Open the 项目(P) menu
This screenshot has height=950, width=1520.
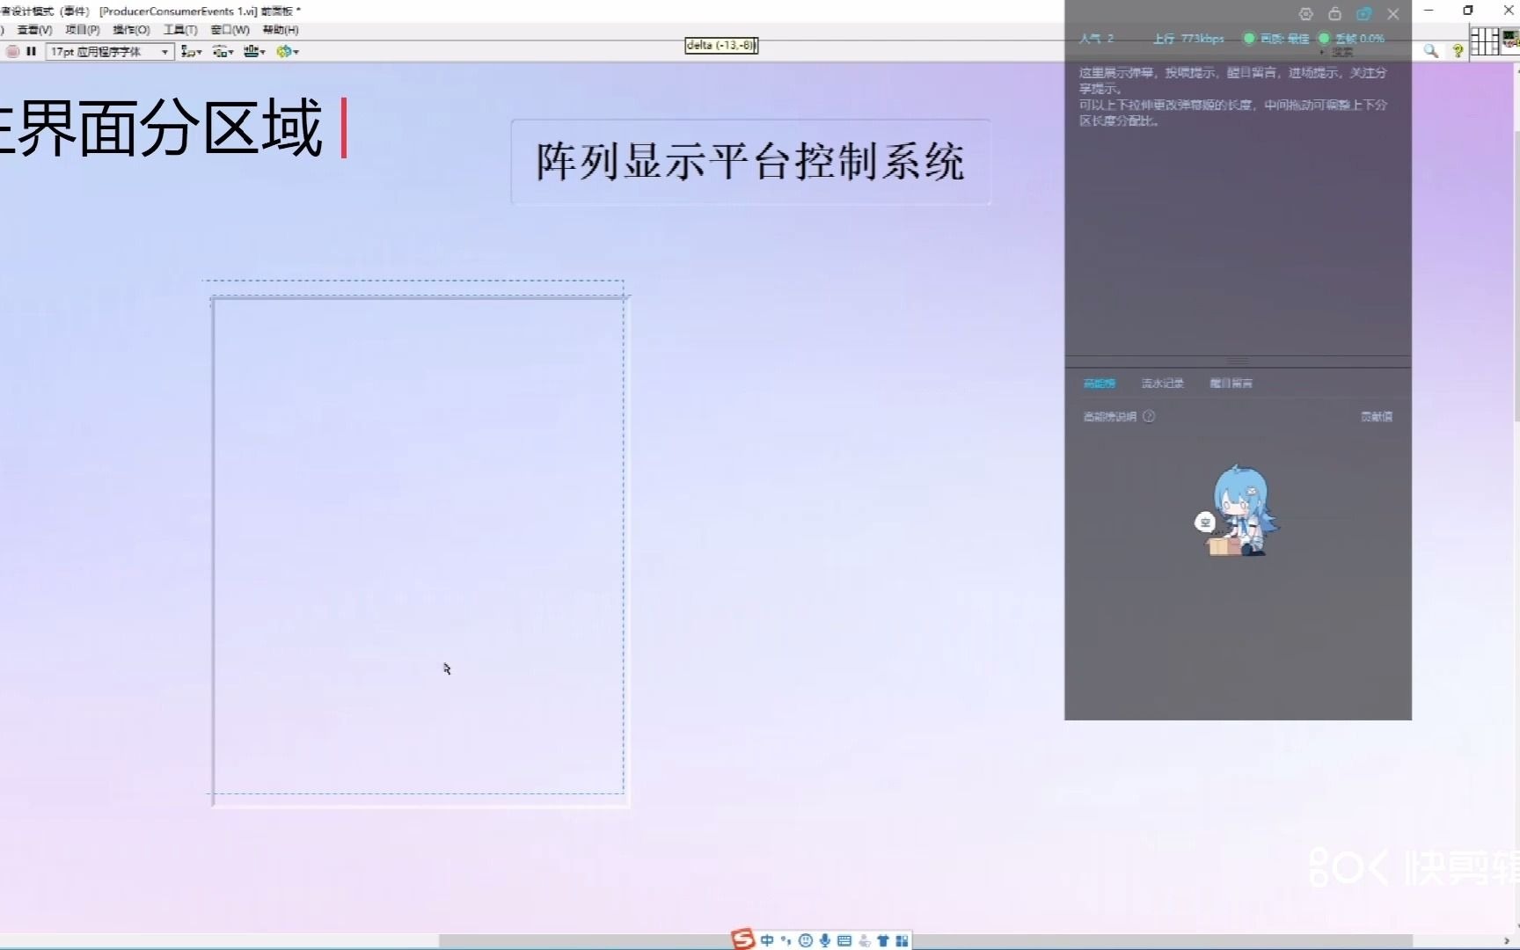click(83, 30)
